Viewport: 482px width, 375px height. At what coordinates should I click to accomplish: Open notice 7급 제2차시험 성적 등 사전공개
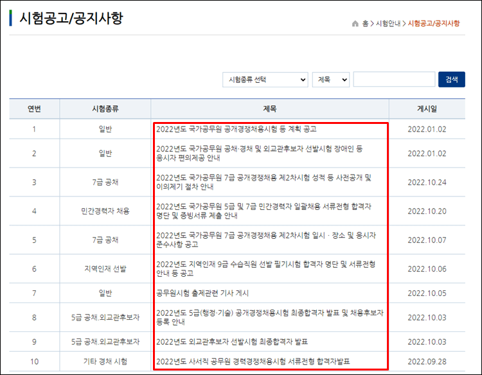click(x=263, y=182)
